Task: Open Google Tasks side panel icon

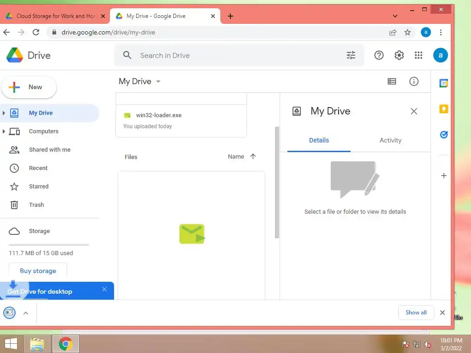Action: coord(444,135)
